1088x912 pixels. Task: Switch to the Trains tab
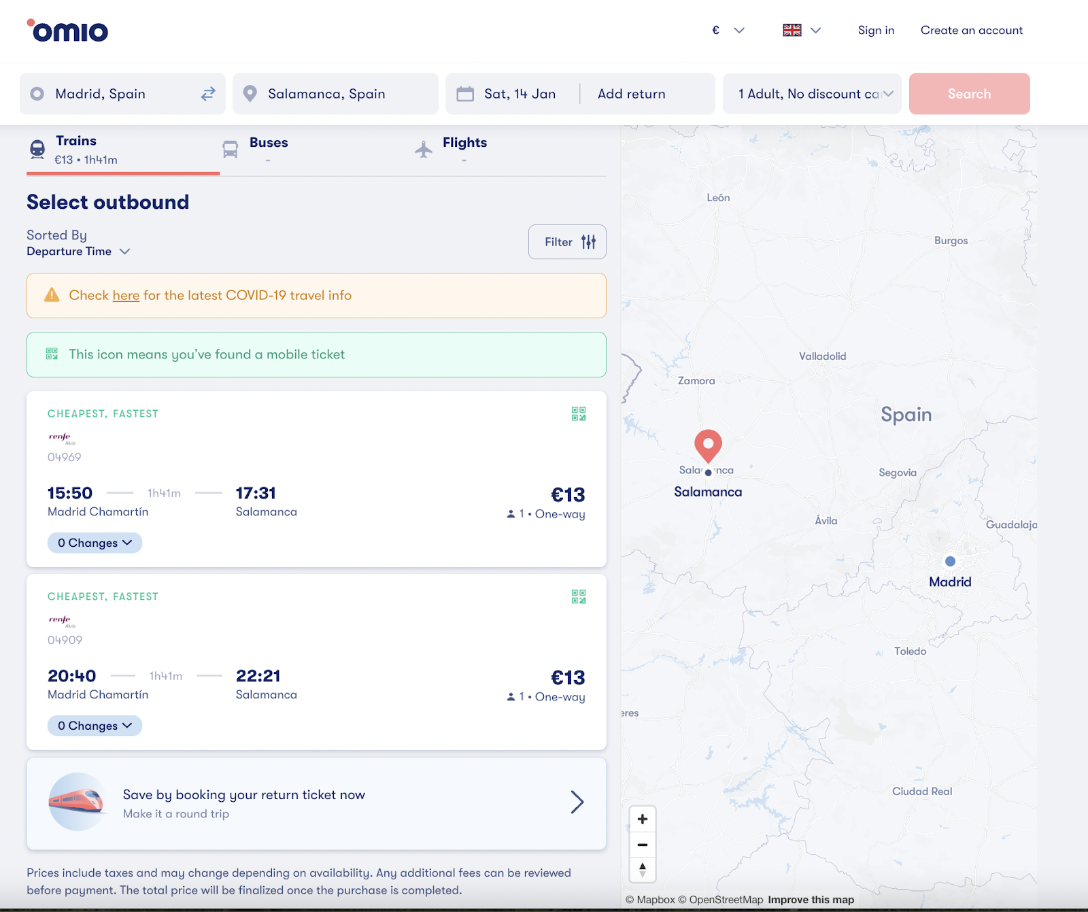pyautogui.click(x=123, y=150)
